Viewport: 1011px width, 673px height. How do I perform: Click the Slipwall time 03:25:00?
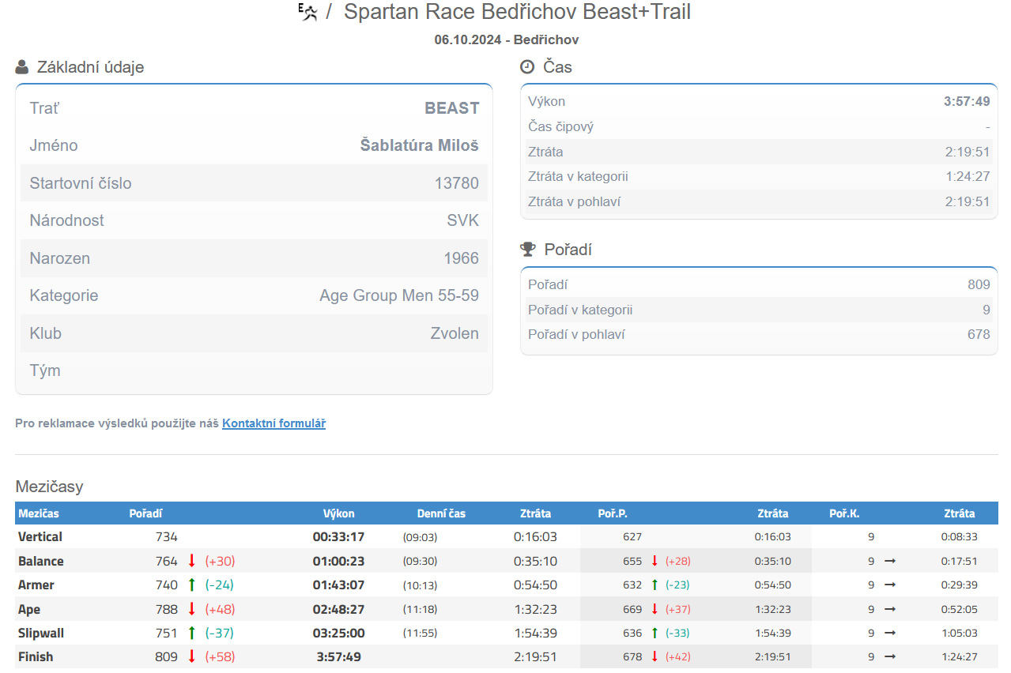[x=338, y=633]
